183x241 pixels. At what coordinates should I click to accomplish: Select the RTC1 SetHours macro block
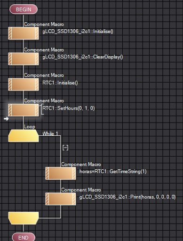coord(24,110)
